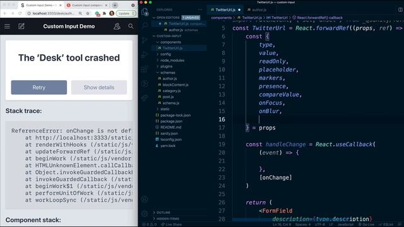Switch to Custom Input Demo browser tab
Image resolution: width=404 pixels, height=227 pixels.
point(41,5)
